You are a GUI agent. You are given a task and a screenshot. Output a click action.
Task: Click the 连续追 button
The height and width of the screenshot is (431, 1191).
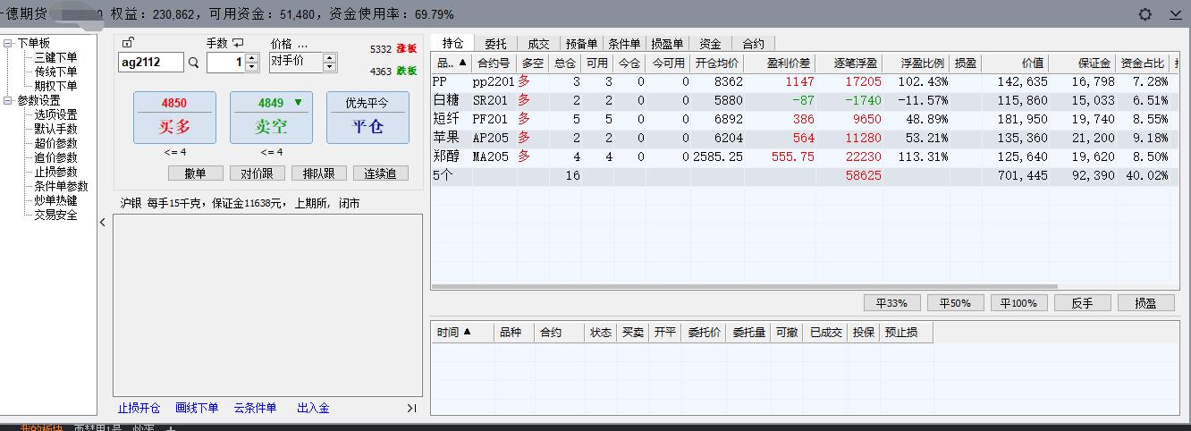tap(380, 173)
